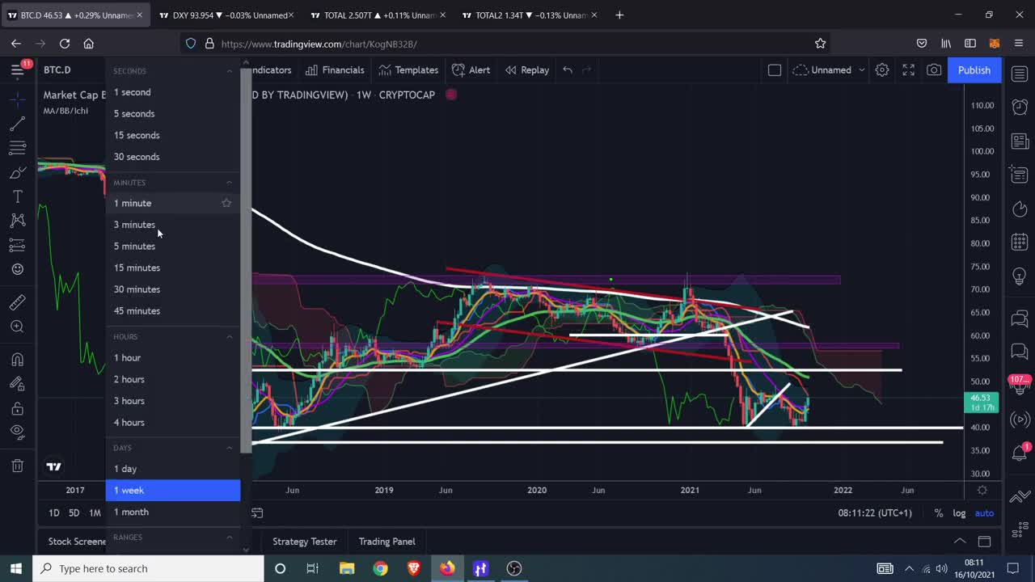Pick the 15 minutes interval
Image resolution: width=1035 pixels, height=582 pixels.
pyautogui.click(x=173, y=268)
